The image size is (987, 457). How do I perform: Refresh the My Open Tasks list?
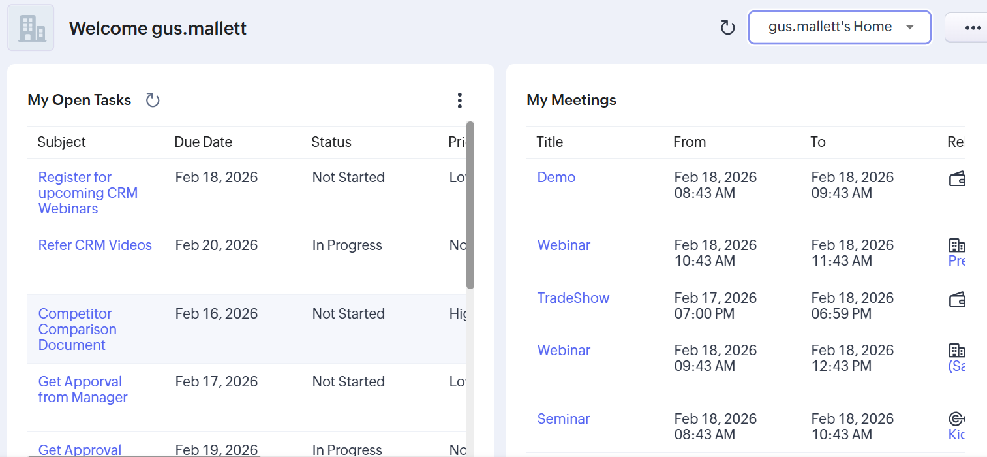pyautogui.click(x=153, y=100)
